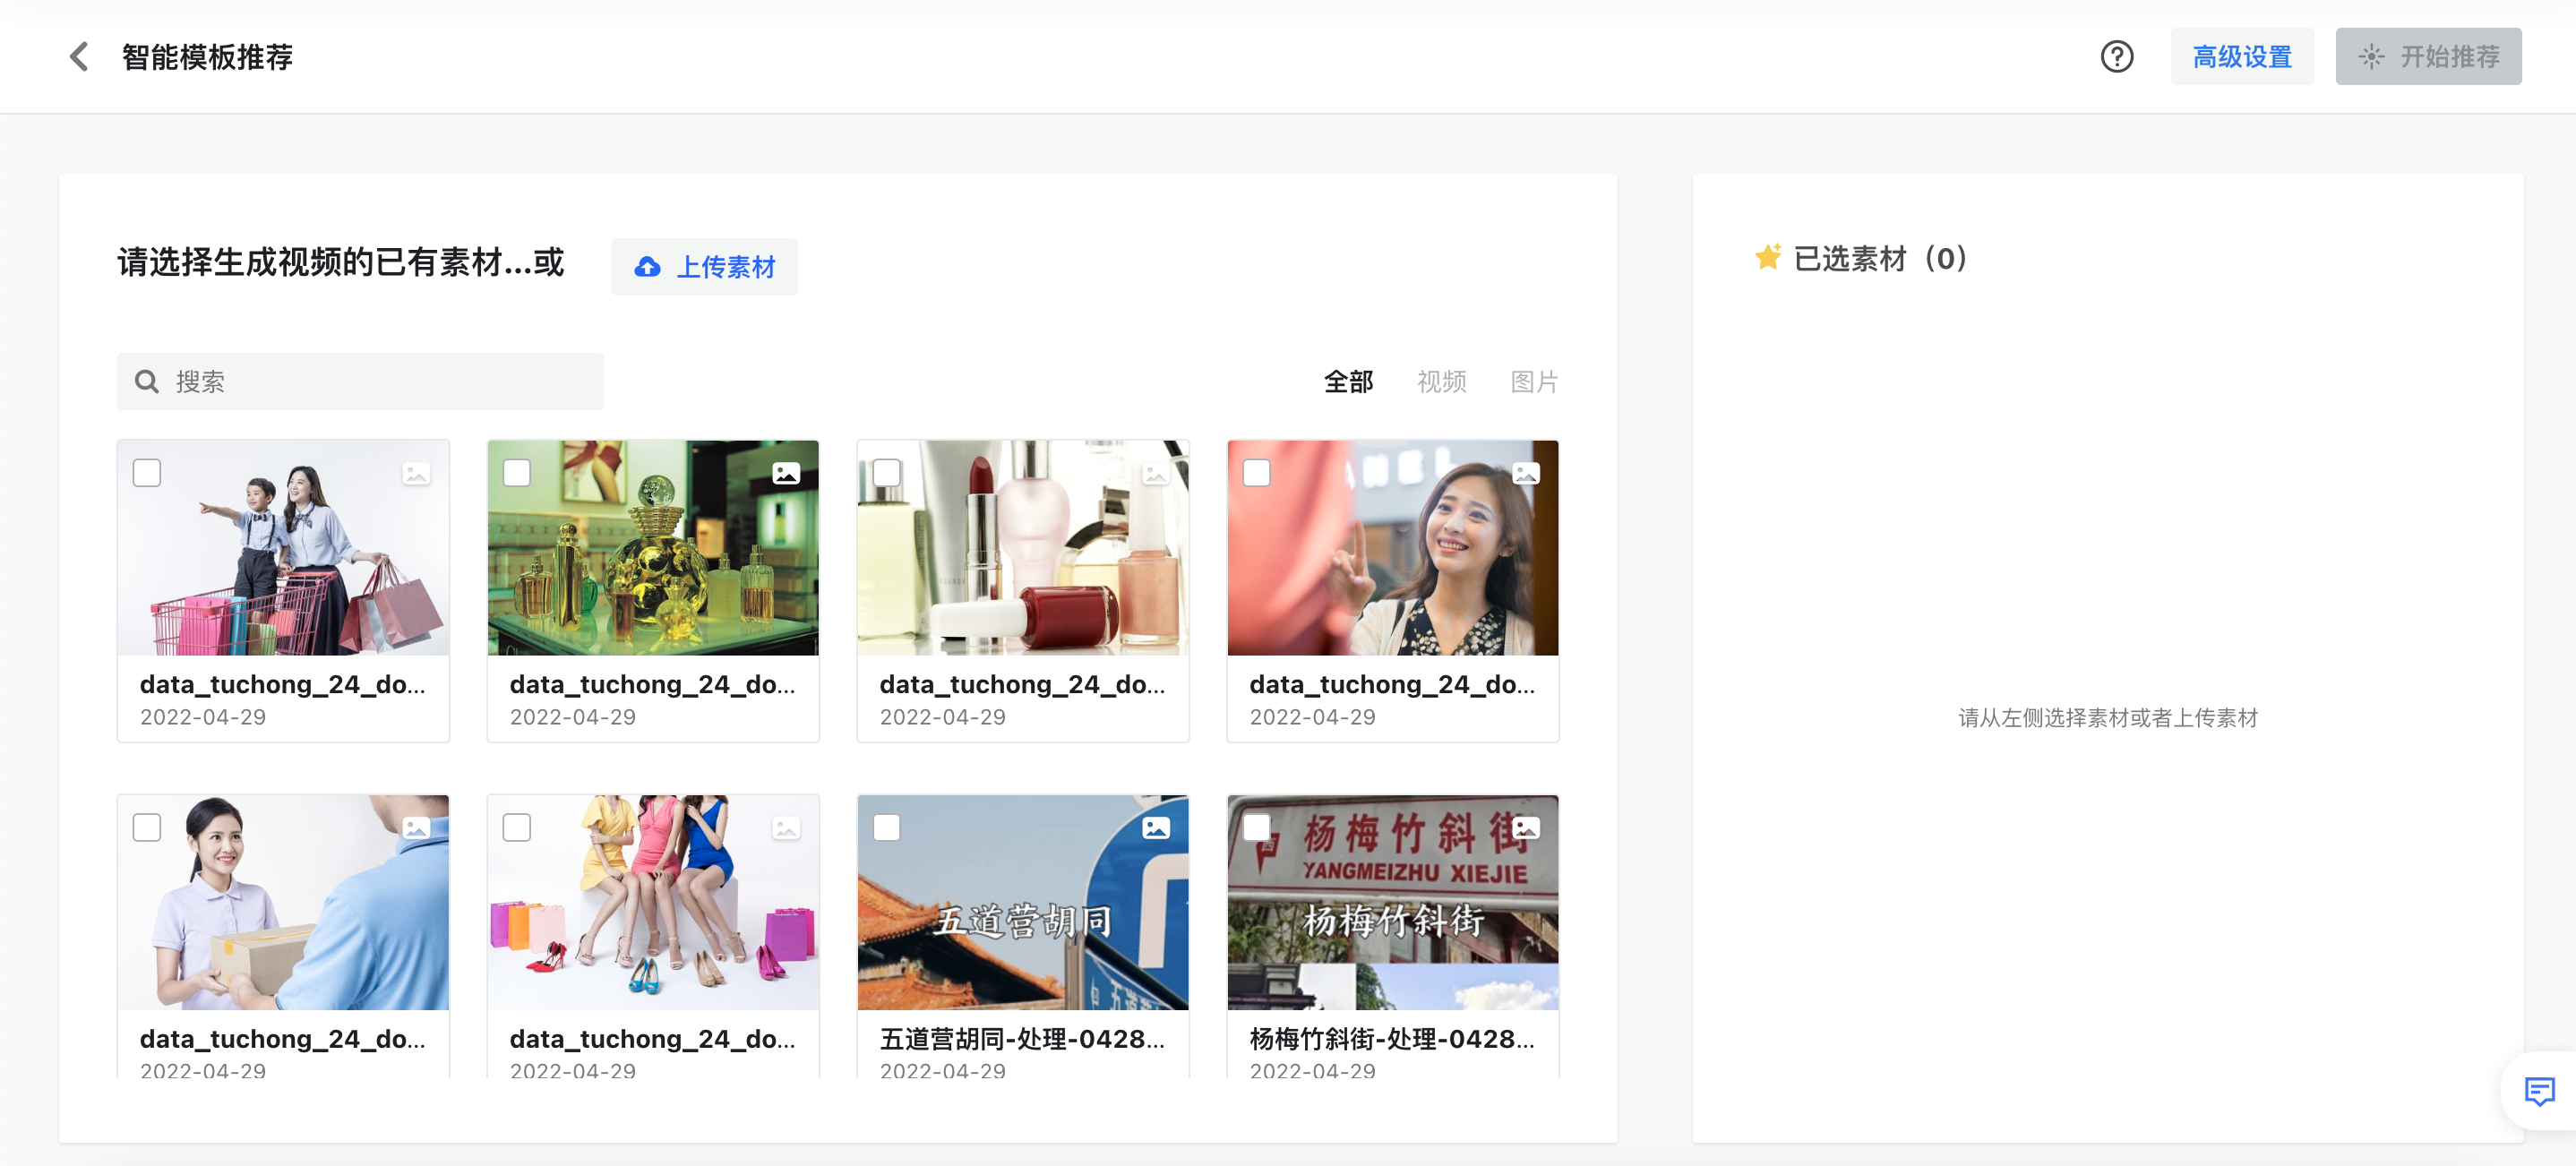Click the image type icon on the lipstick cosmetics photo
Screen dimensions: 2576x1166
point(1156,473)
